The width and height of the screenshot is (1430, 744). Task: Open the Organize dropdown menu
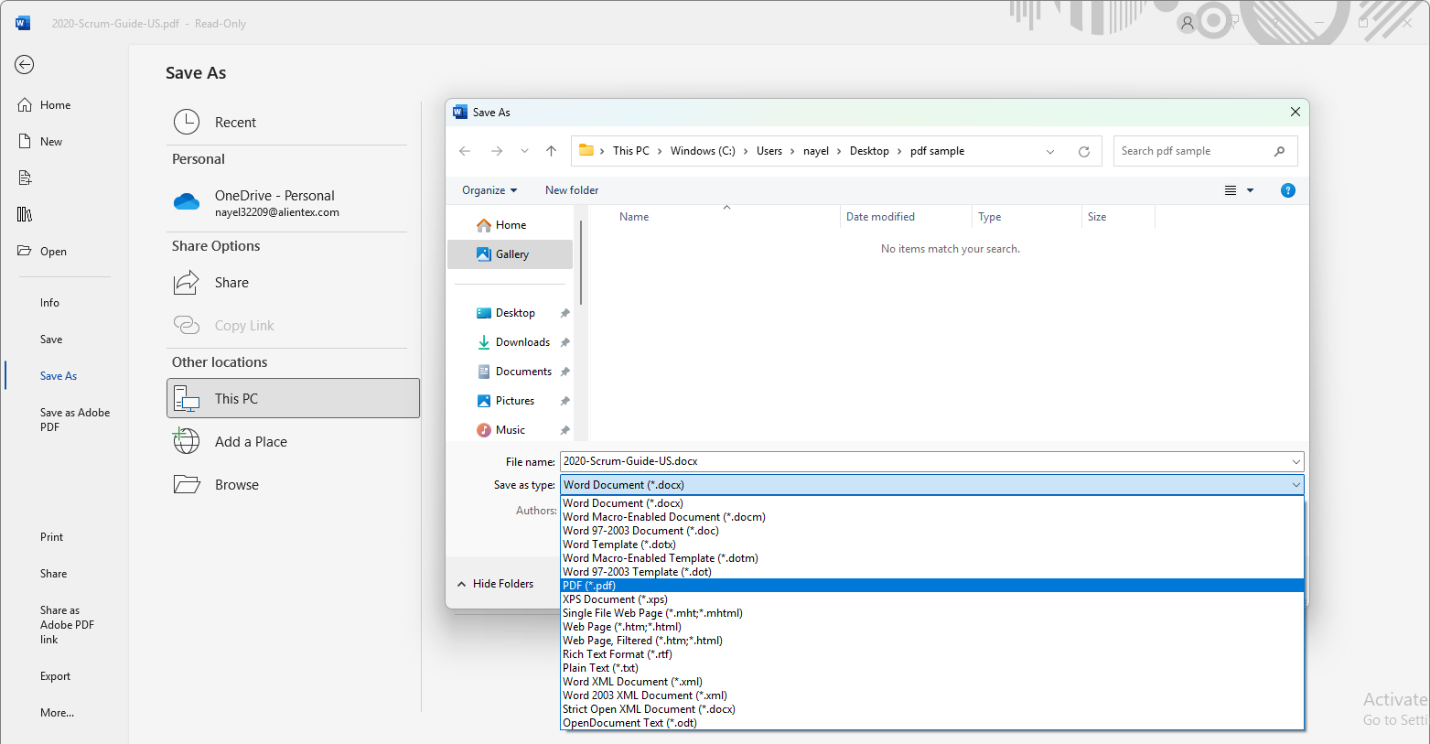489,190
